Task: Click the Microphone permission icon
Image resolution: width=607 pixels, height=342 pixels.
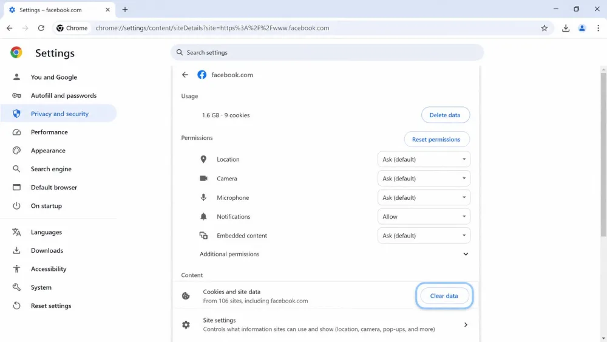Action: tap(203, 197)
